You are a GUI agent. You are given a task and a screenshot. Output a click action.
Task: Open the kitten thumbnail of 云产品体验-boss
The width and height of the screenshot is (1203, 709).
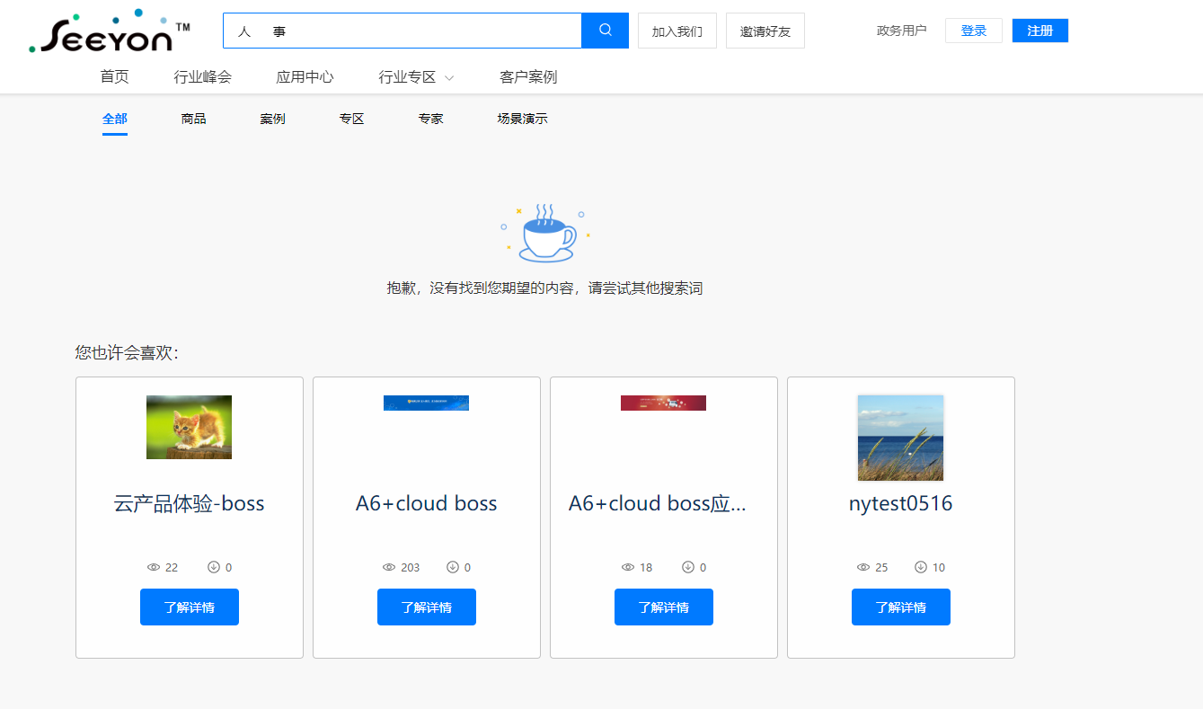(x=190, y=427)
